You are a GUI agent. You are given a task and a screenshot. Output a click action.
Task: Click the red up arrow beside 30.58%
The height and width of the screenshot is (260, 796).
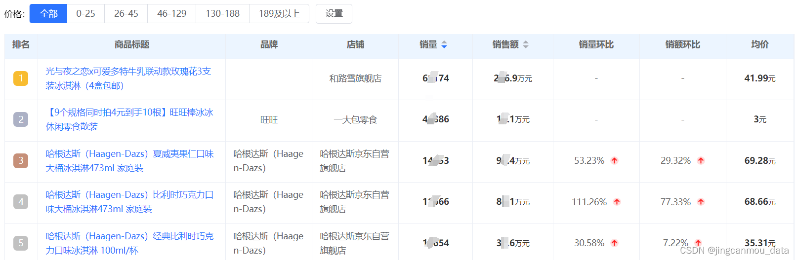(614, 243)
